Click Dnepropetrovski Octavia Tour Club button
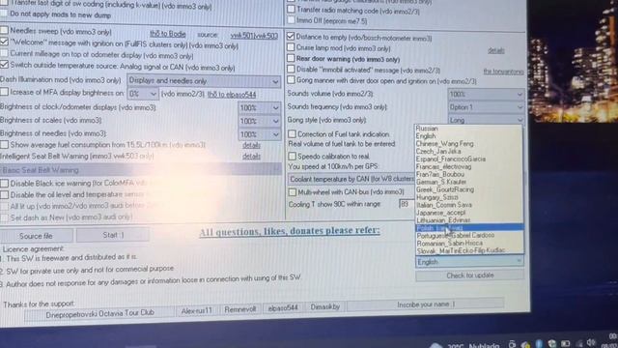Screen dimensions: 618x348 (x=99, y=313)
